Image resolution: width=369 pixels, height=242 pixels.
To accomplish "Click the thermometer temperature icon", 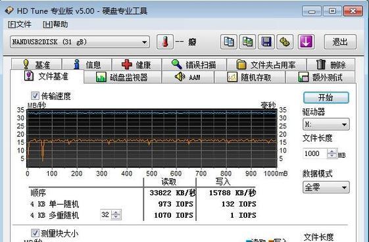I will click(165, 42).
